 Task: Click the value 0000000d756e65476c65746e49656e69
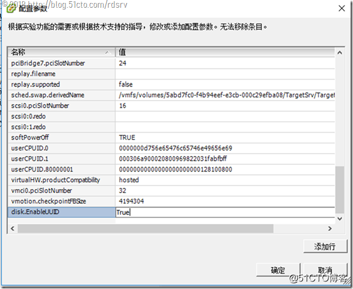coord(176,148)
